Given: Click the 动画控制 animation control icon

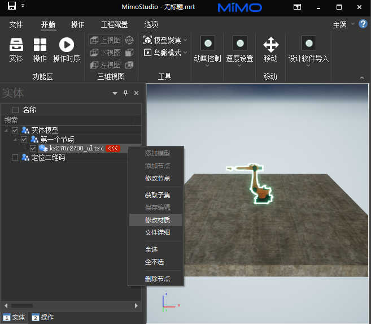Looking at the screenshot, I should tap(209, 44).
